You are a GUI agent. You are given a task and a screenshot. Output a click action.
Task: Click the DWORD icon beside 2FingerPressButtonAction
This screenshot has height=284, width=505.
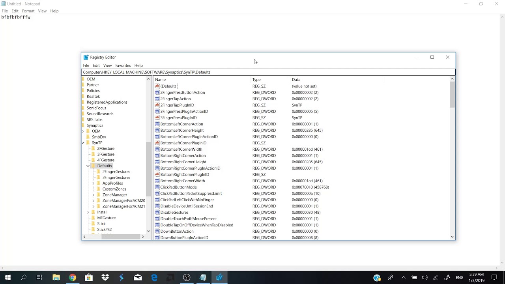[157, 92]
